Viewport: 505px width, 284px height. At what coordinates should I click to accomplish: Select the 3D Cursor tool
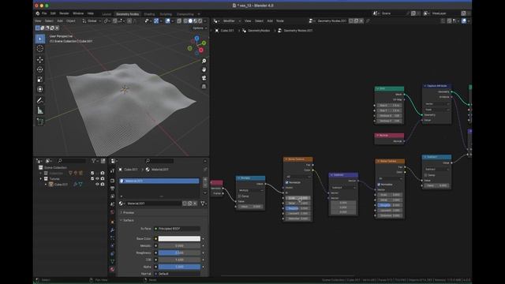click(x=40, y=49)
